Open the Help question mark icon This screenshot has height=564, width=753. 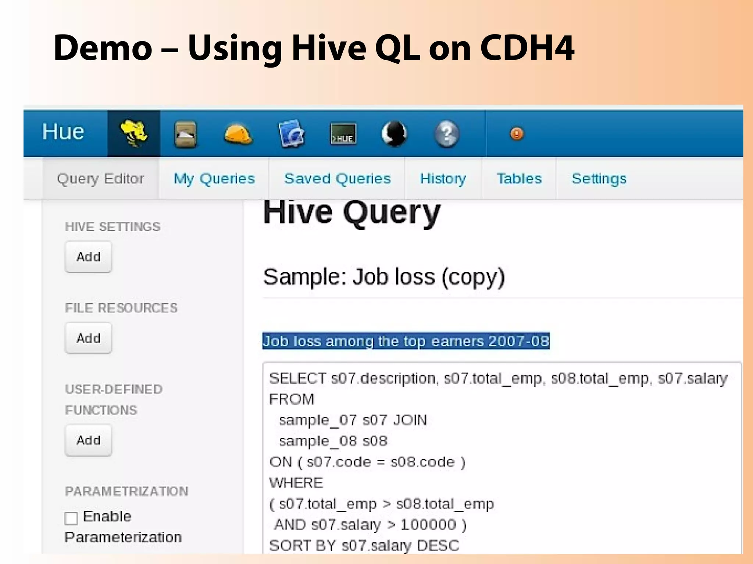[447, 134]
